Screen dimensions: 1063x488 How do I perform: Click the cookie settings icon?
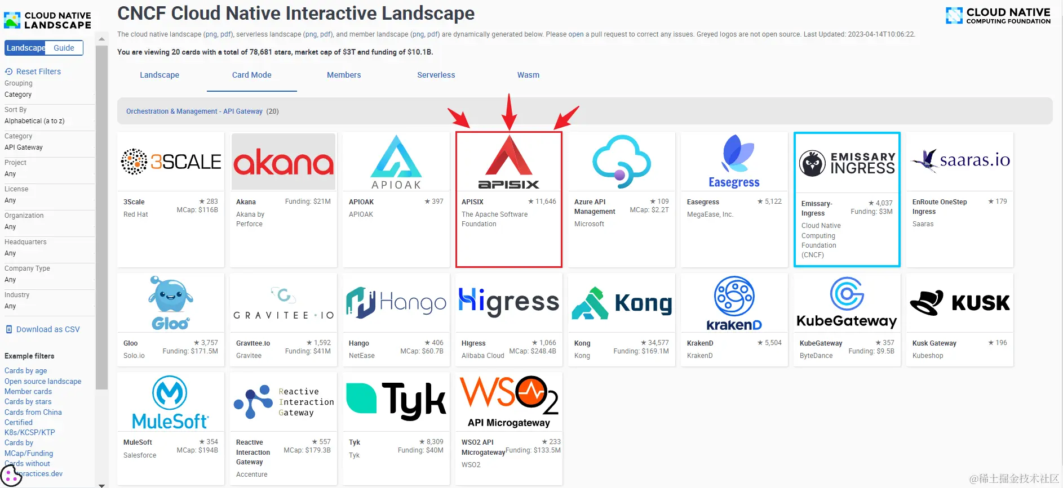pos(11,475)
